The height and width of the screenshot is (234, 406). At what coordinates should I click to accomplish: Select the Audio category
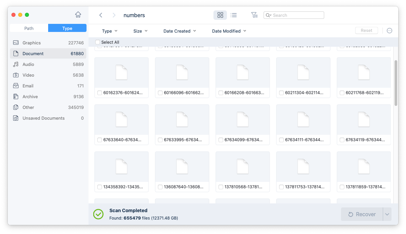point(48,64)
